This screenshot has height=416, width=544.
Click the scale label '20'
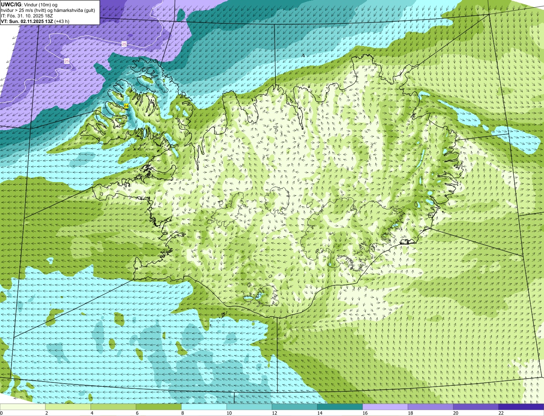click(456, 413)
